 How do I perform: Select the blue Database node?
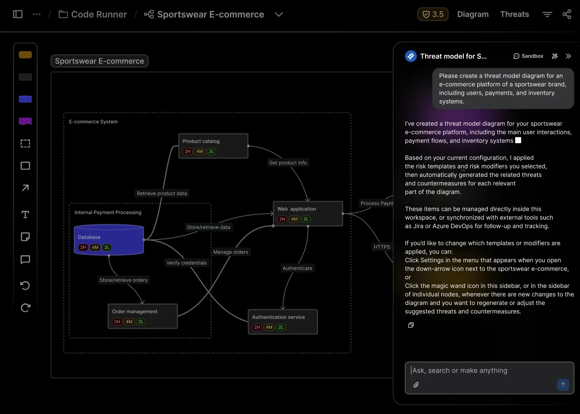tap(109, 240)
